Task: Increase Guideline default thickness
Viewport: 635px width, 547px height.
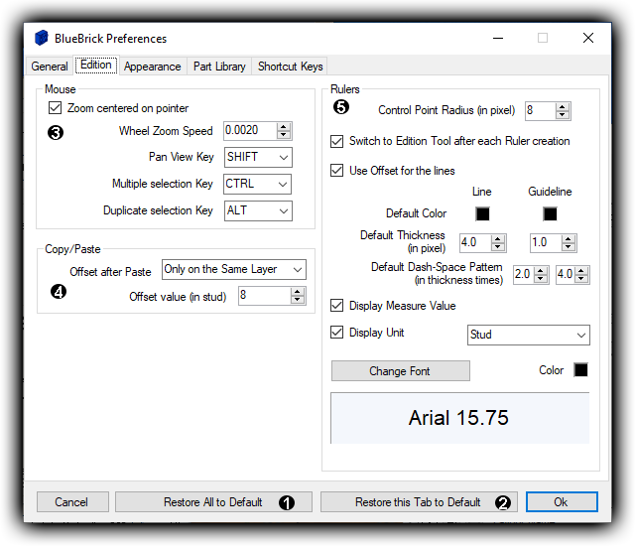Action: pyautogui.click(x=569, y=239)
